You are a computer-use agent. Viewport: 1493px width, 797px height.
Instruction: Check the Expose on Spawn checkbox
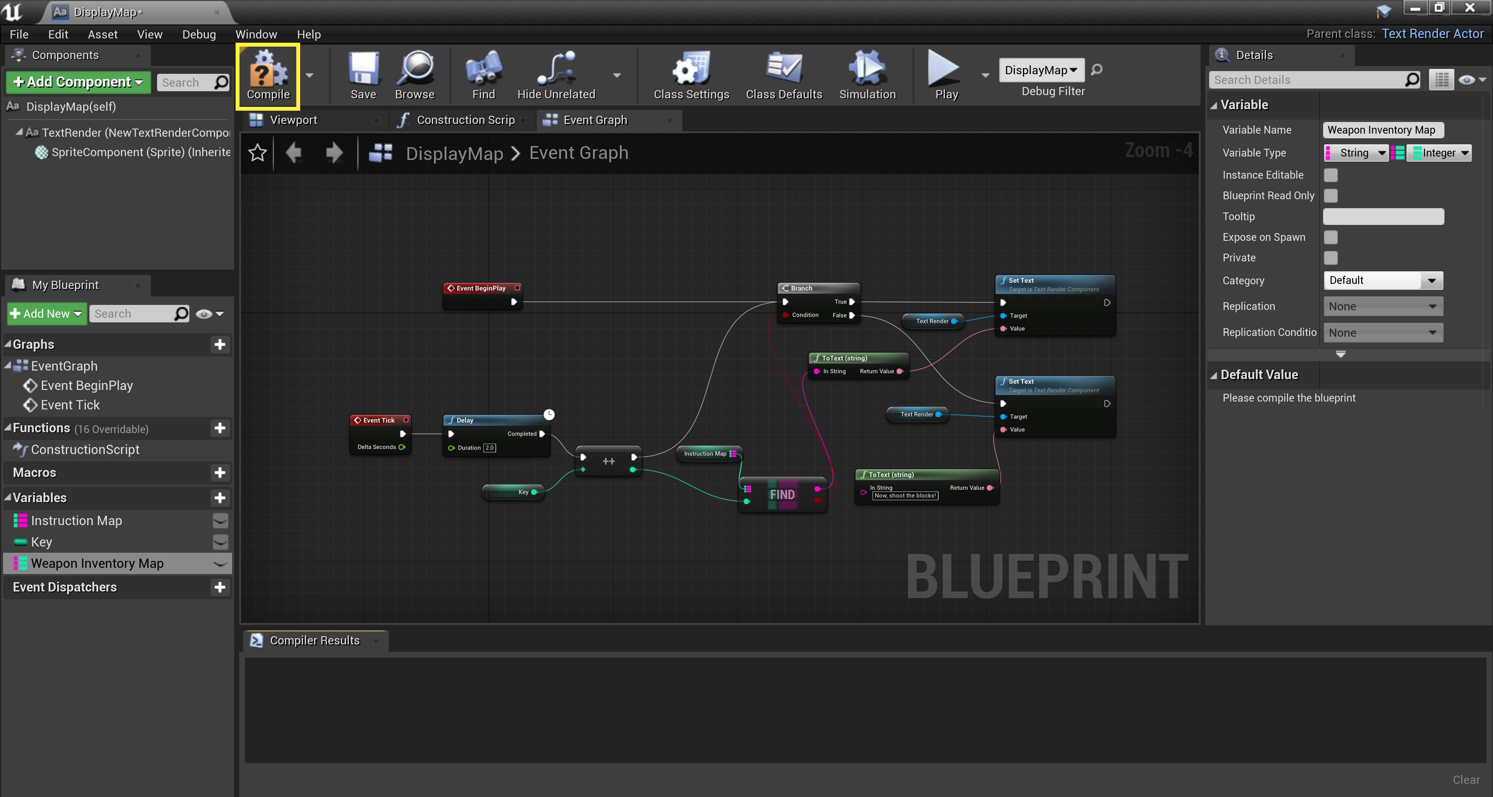1331,237
